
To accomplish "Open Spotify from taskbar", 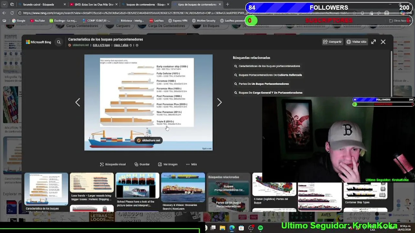I will click(x=261, y=228).
